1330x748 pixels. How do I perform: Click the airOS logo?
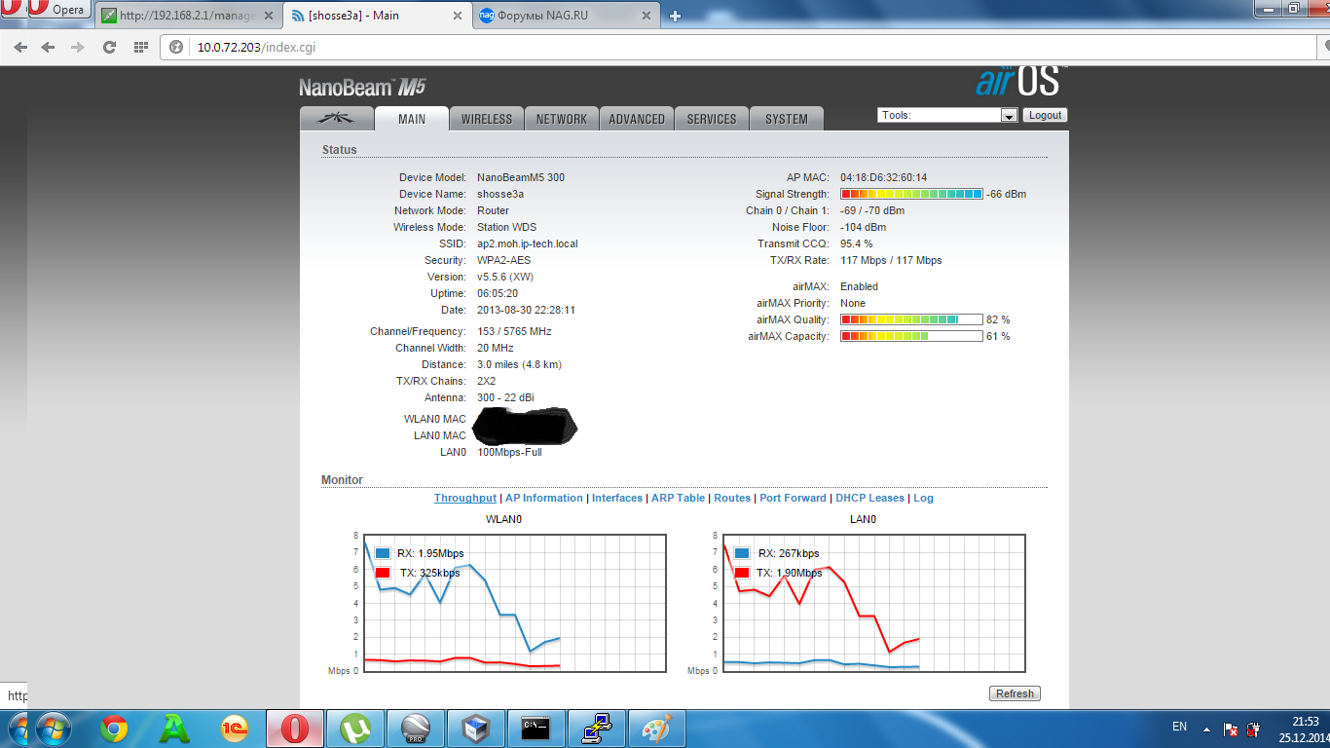point(1020,80)
